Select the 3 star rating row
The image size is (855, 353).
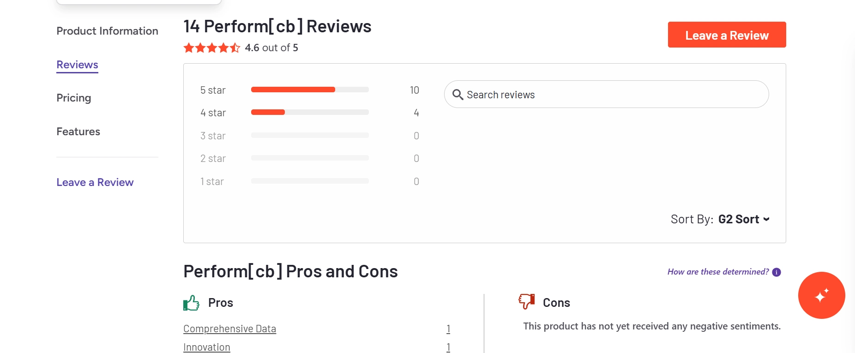309,136
